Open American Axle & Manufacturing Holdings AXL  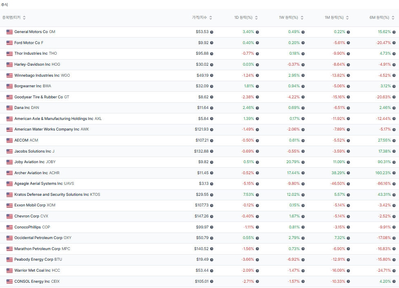pyautogui.click(x=58, y=119)
